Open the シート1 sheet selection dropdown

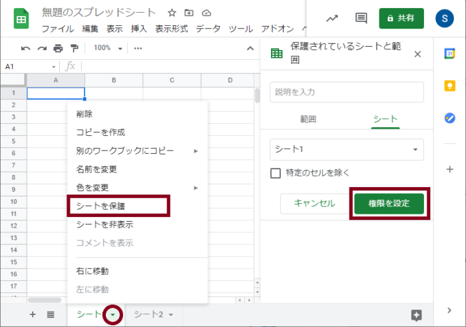346,150
